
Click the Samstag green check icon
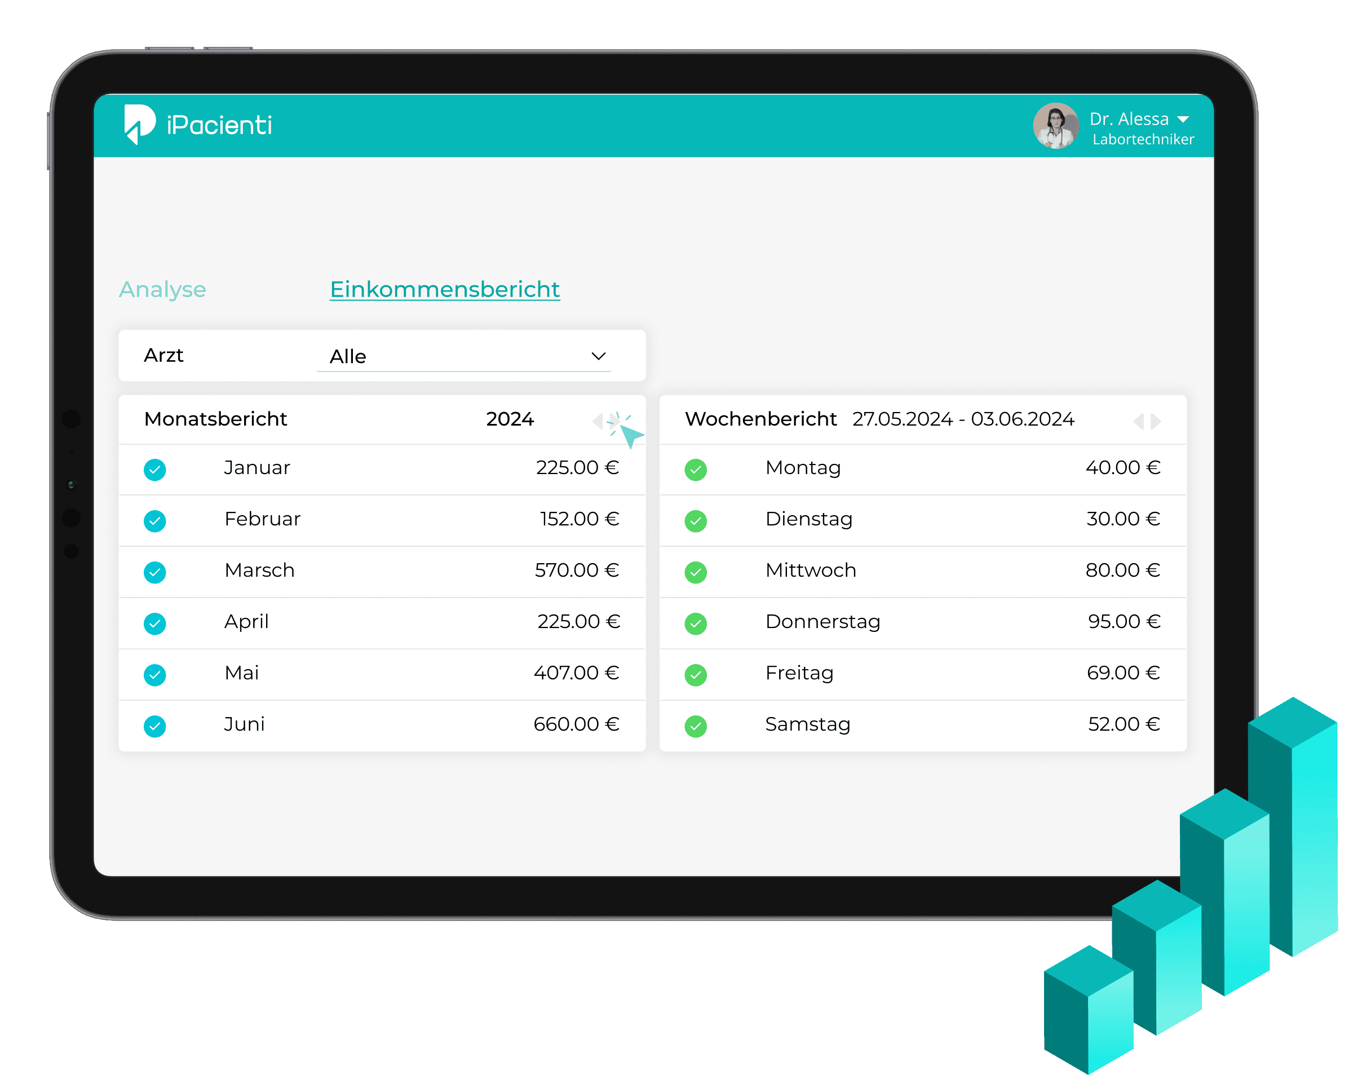696,726
